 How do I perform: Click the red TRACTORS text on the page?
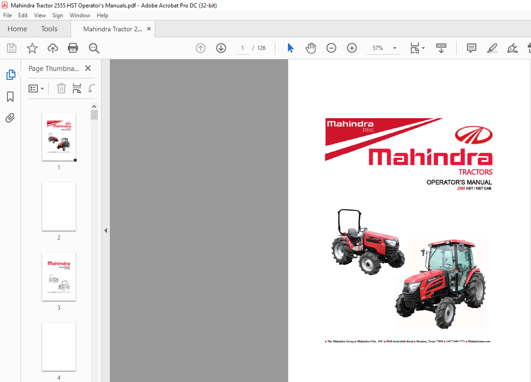(x=475, y=172)
